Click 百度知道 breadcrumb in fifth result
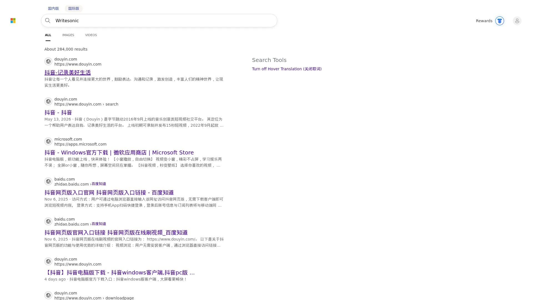Screen dimensions: 533x300 point(99,224)
